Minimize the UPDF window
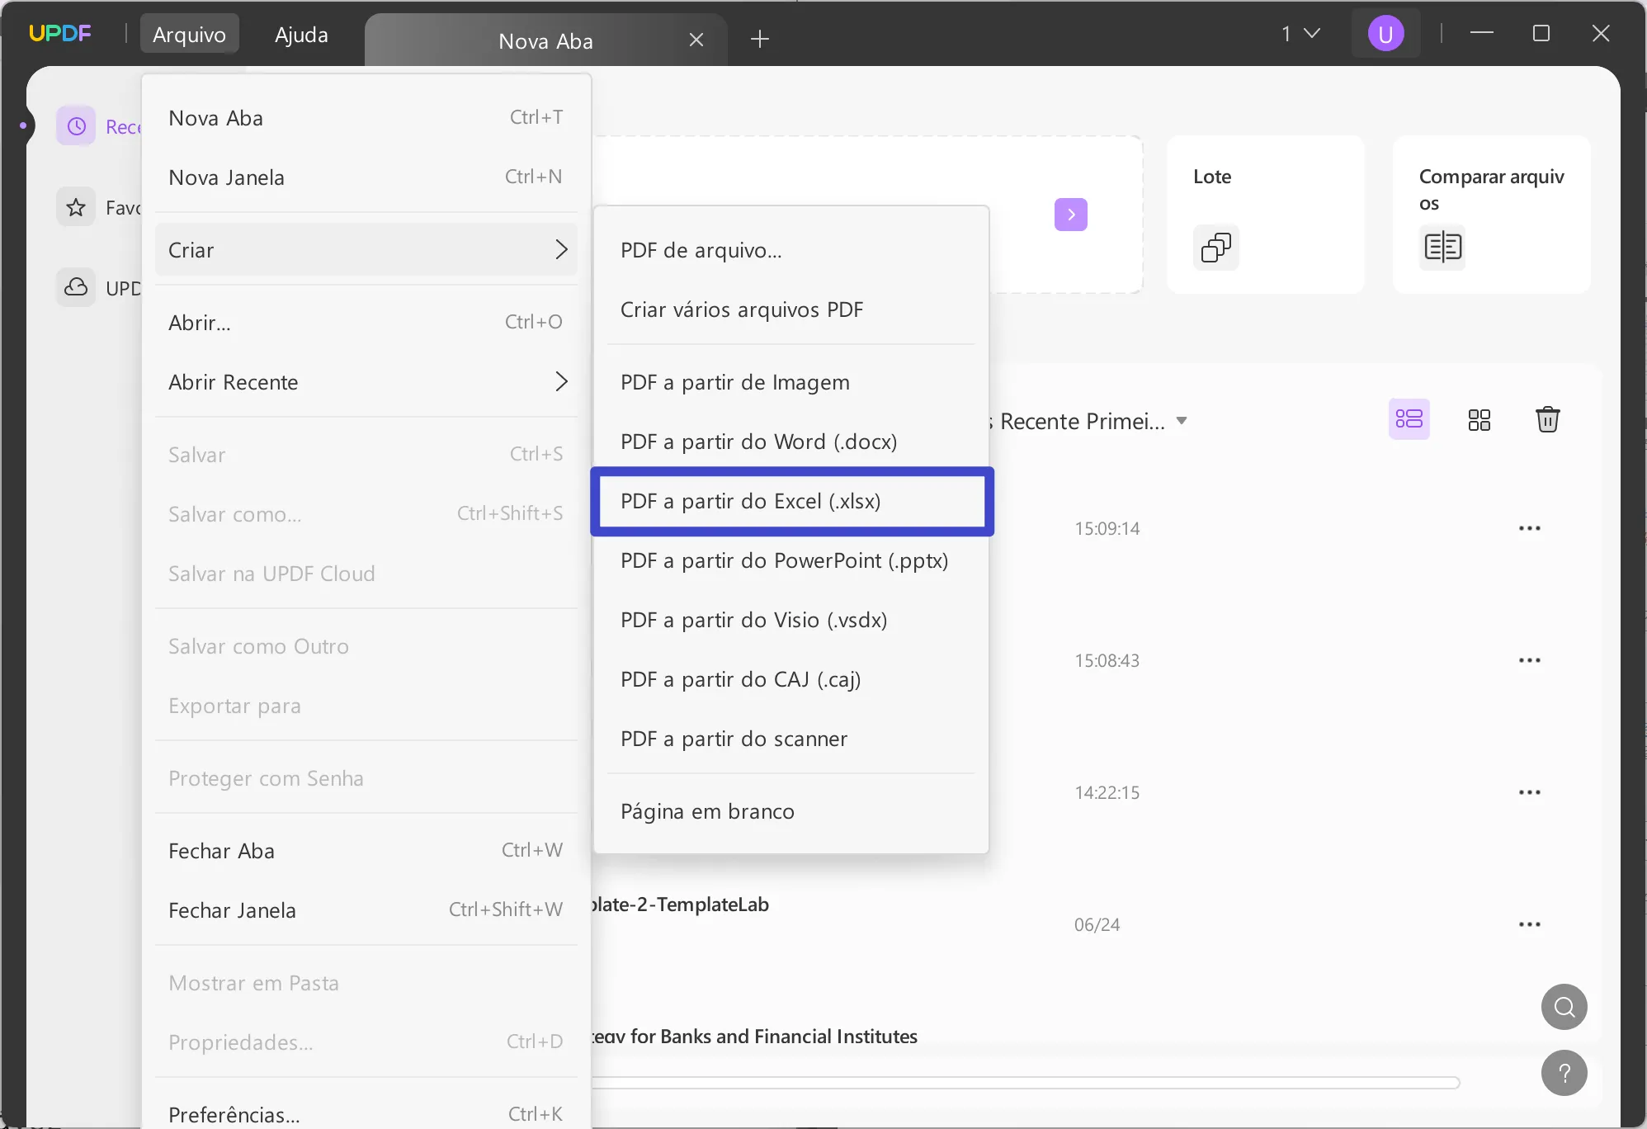Screen dimensions: 1647x1129 [x=1482, y=33]
